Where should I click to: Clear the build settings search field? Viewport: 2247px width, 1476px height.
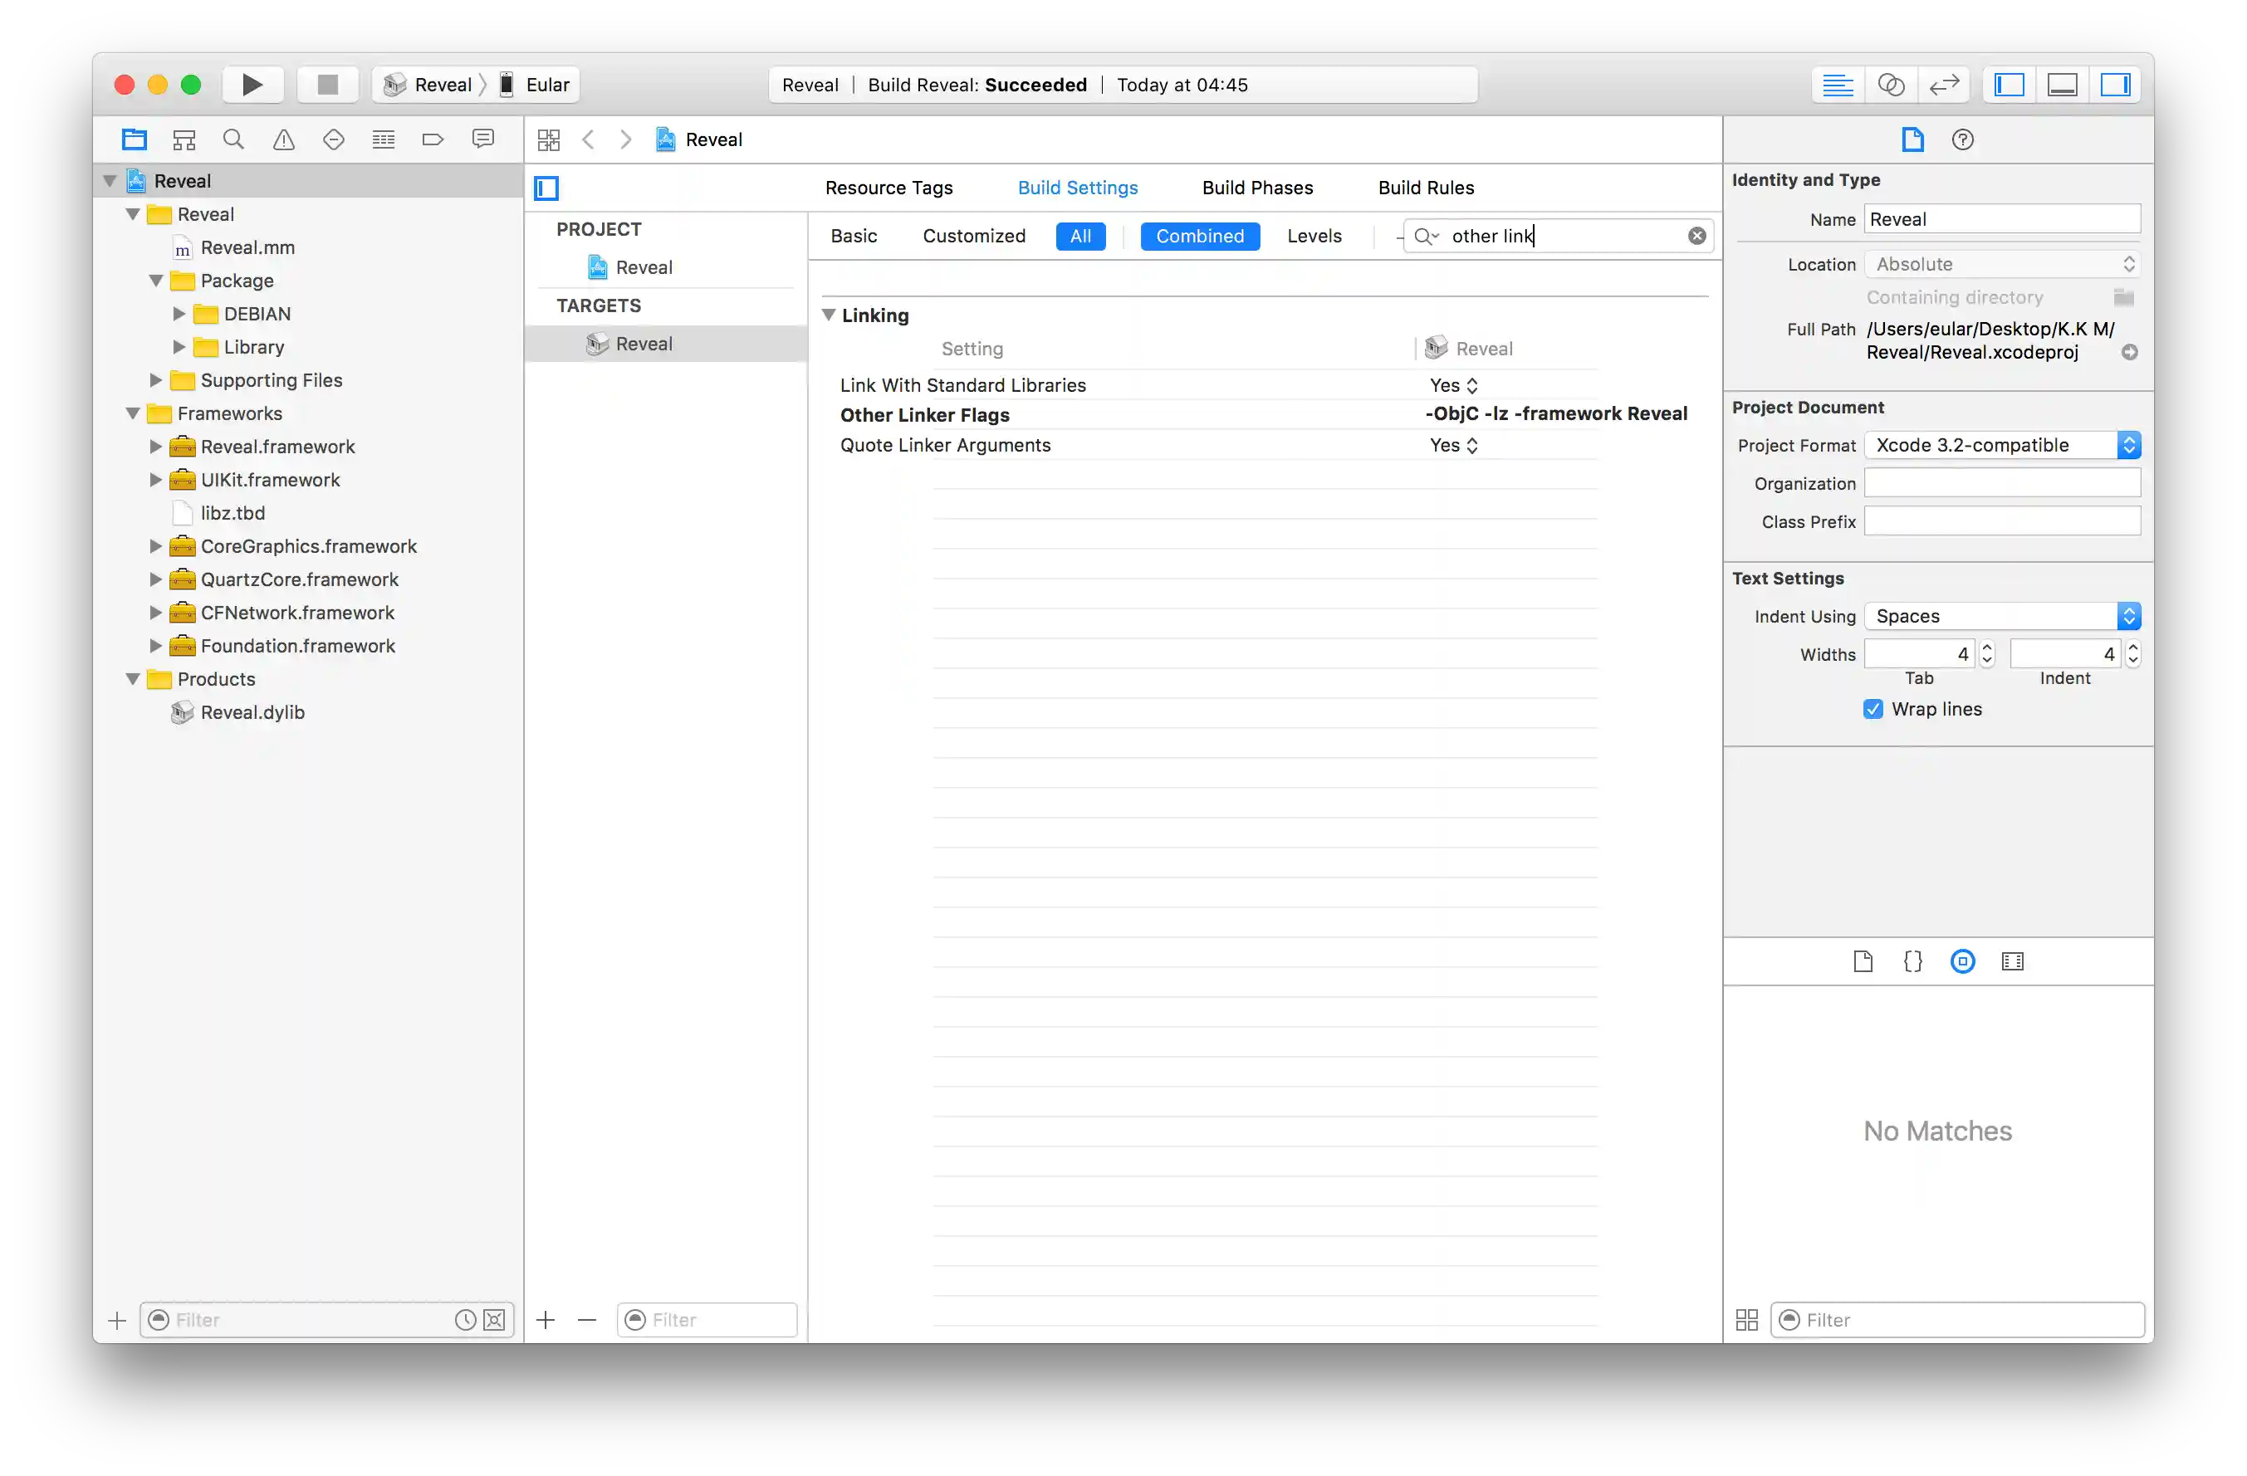[x=1696, y=236]
